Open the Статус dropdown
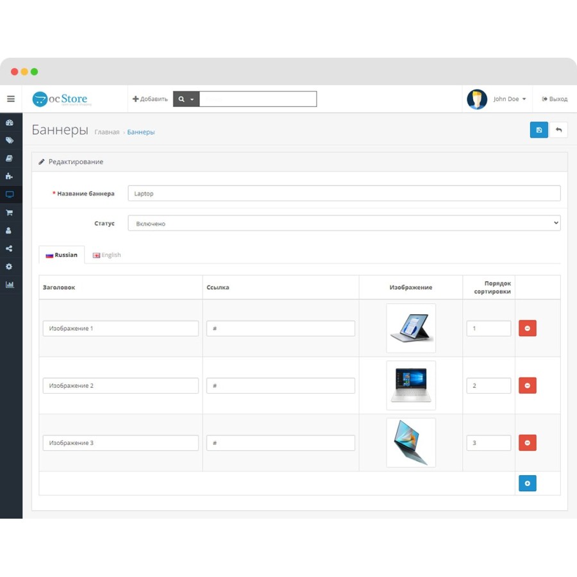Image resolution: width=577 pixels, height=577 pixels. pos(344,223)
